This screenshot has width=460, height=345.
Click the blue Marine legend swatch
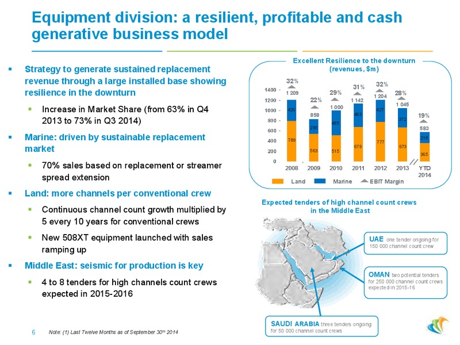pyautogui.click(x=320, y=181)
